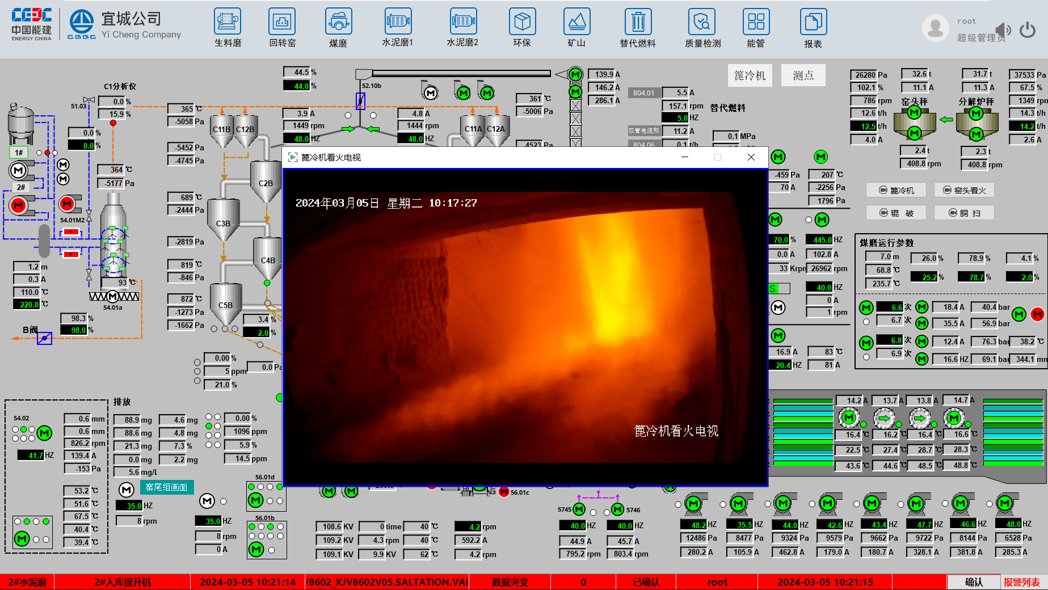
Task: Click the 56.01b green motor icon
Action: tap(256, 549)
